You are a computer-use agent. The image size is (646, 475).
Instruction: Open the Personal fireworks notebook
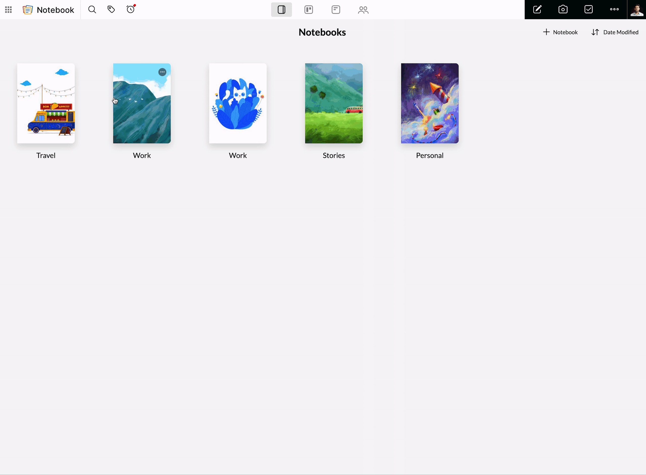[429, 103]
